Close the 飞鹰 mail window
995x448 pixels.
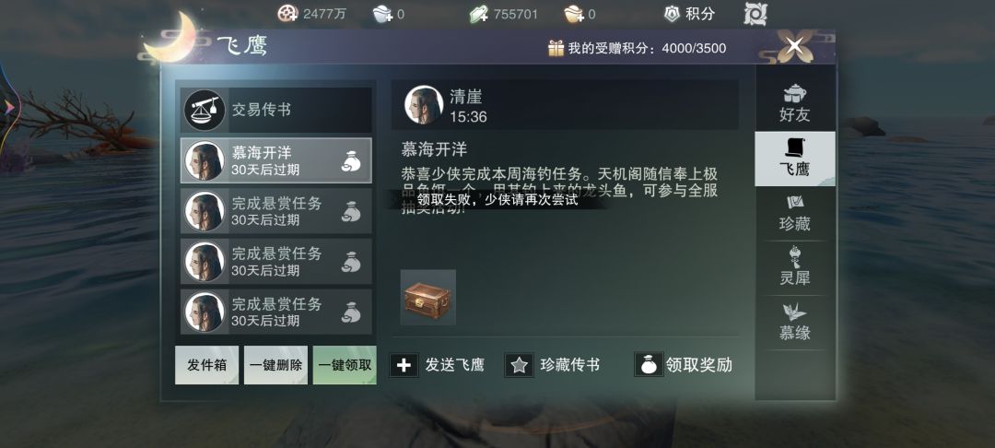[794, 45]
